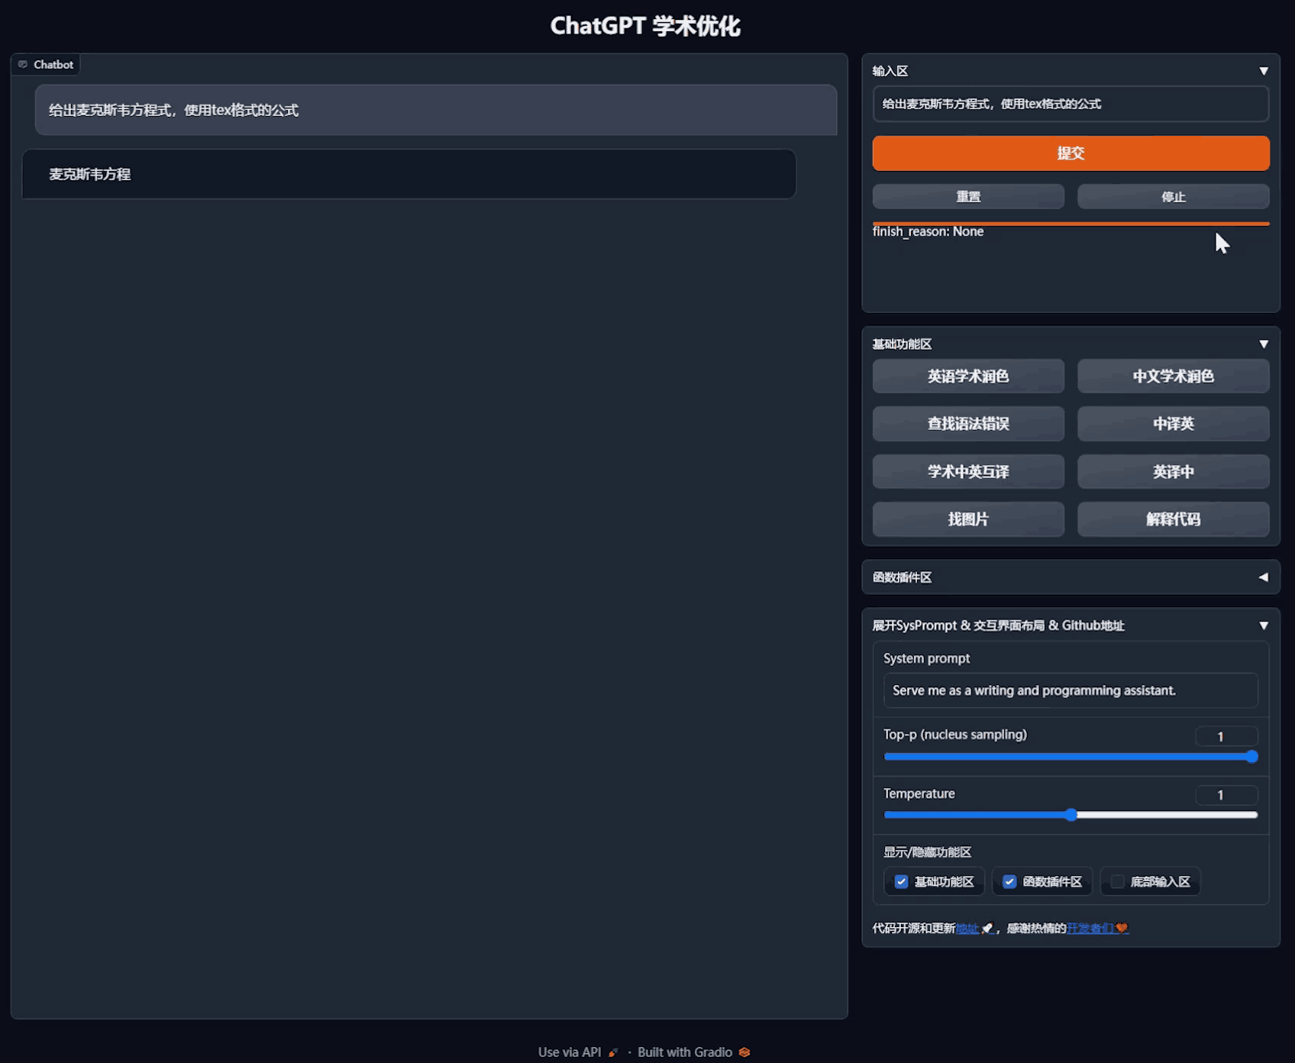Click the 展开SysPrompt & 交互界面布局 title
The image size is (1295, 1063).
[998, 625]
